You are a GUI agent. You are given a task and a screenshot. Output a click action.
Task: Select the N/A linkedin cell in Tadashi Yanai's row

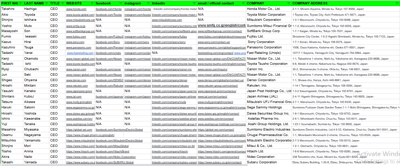coord(174,53)
